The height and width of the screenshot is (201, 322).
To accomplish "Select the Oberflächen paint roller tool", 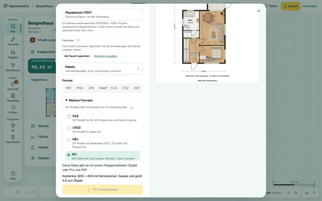I will (x=13, y=67).
